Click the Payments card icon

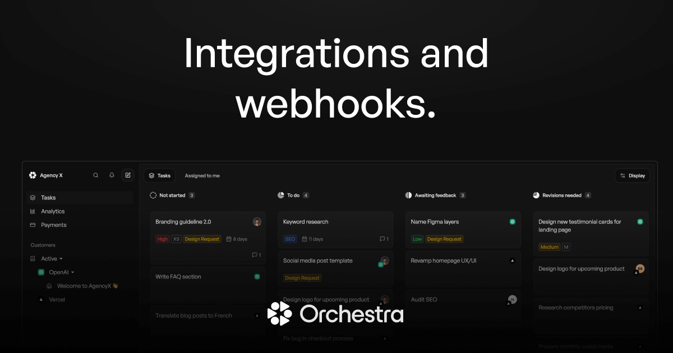click(32, 225)
